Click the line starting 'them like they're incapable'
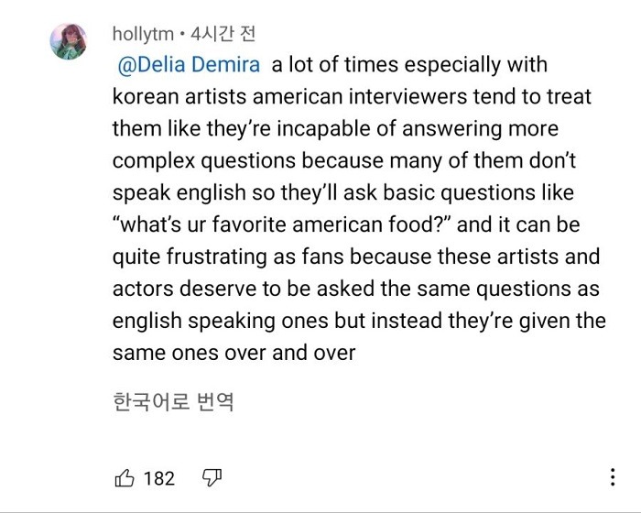 click(335, 129)
